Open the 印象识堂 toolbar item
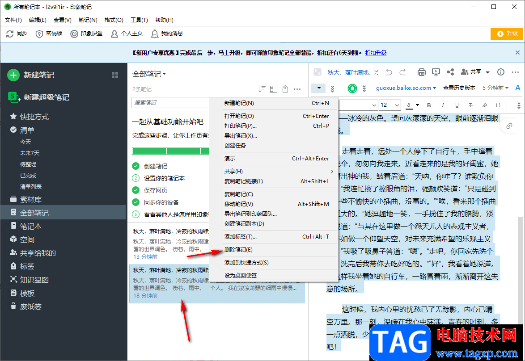 86,34
